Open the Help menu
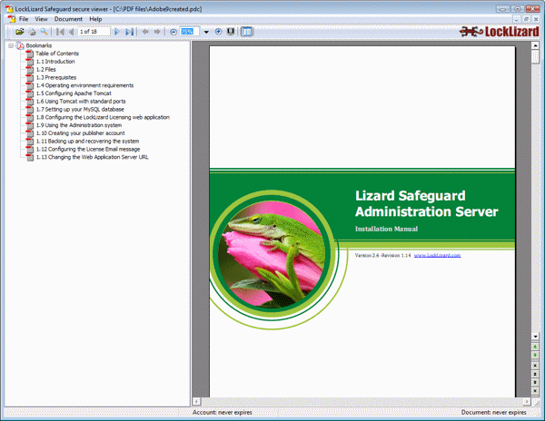Viewport: 545px width, 421px height. (95, 19)
